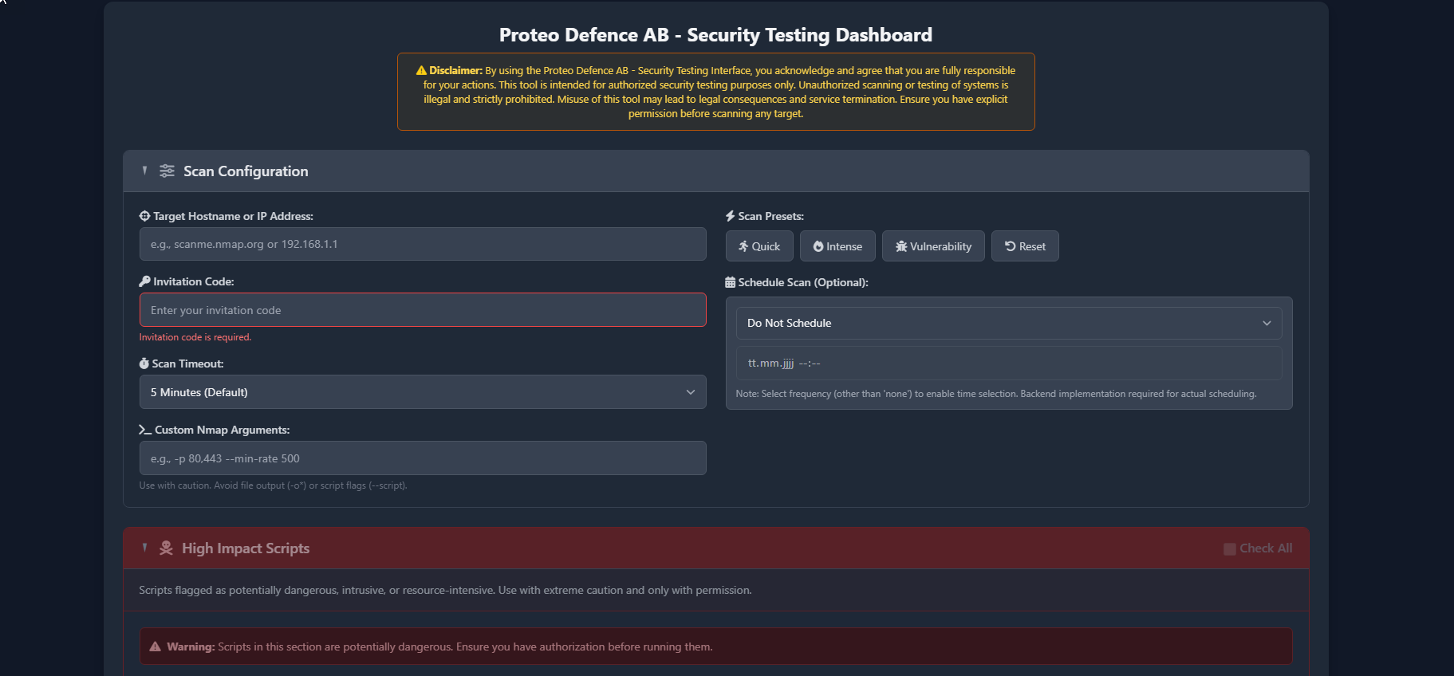Viewport: 1454px width, 676px height.
Task: Collapse the High Impact Scripts section arrow
Action: pos(144,548)
